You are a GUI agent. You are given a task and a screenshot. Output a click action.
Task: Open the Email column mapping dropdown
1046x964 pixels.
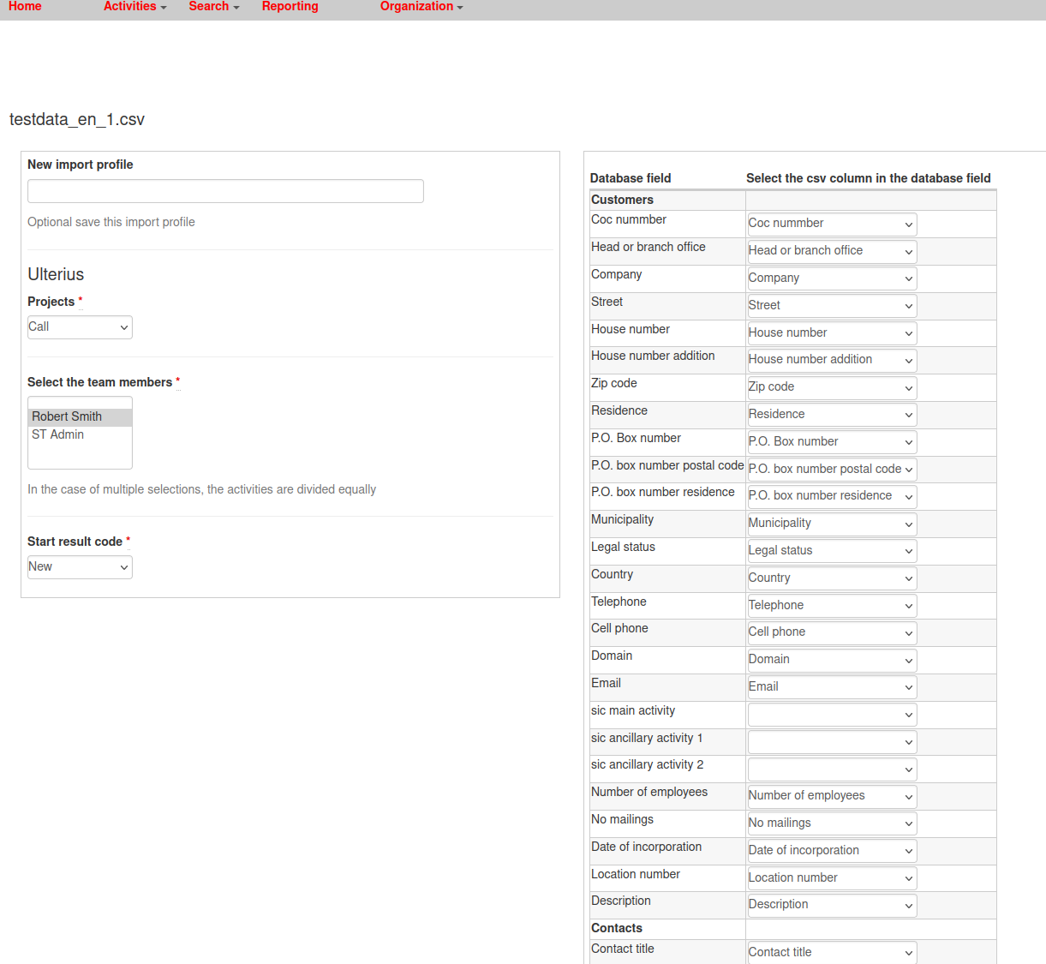[x=831, y=687]
